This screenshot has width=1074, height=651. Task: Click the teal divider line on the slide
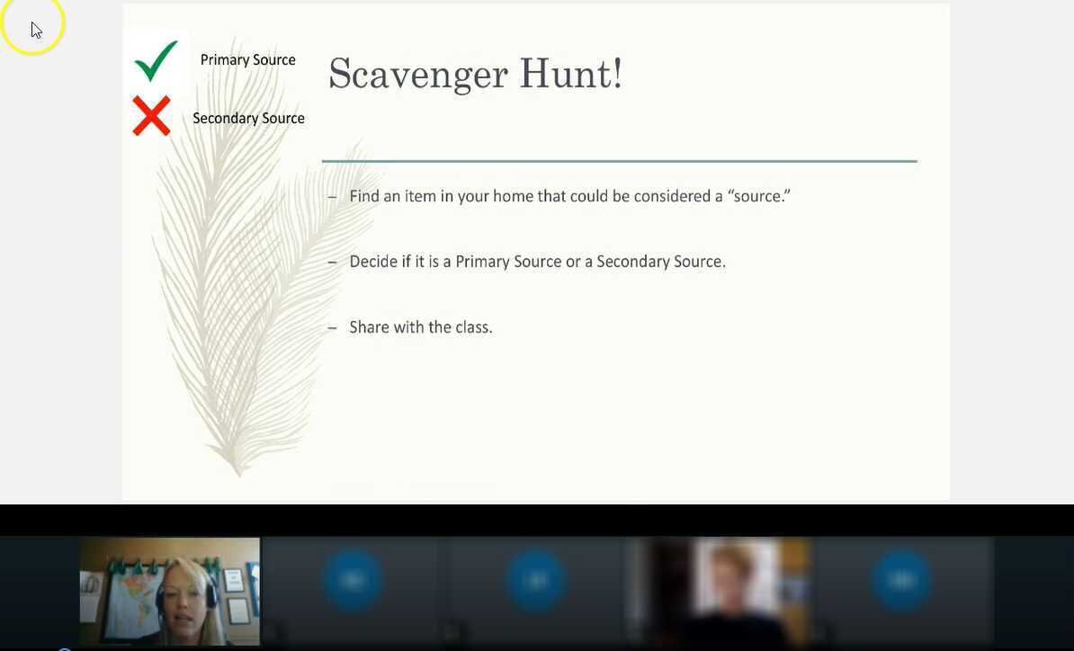coord(620,160)
